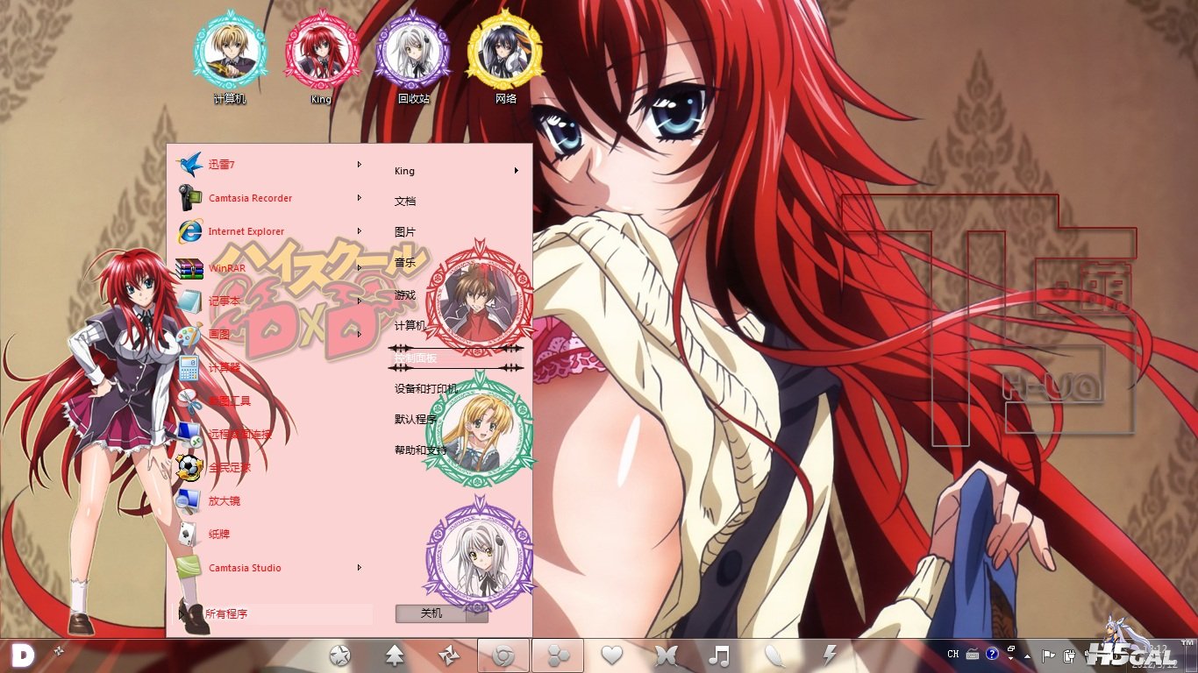The width and height of the screenshot is (1198, 673).
Task: Click the tree-shaped icon on the taskbar
Action: point(395,655)
